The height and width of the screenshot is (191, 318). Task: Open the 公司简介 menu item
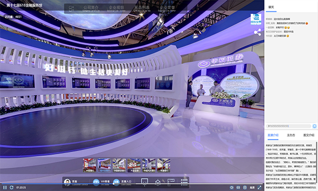pyautogui.click(x=91, y=8)
